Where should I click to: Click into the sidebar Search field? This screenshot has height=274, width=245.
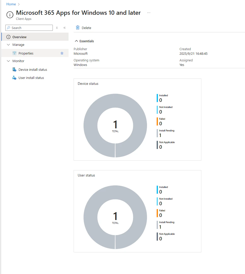[x=29, y=28]
